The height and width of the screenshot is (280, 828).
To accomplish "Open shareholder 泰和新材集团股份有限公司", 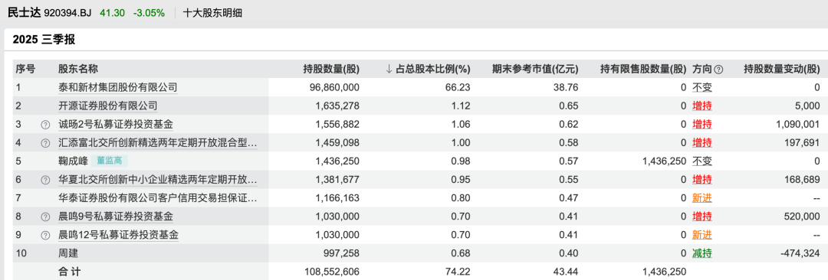I will pyautogui.click(x=118, y=87).
